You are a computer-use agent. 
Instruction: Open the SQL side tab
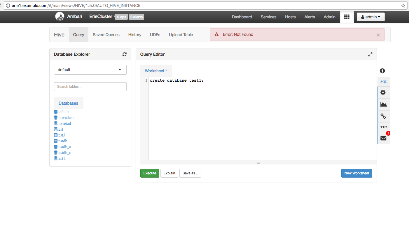tap(384, 82)
